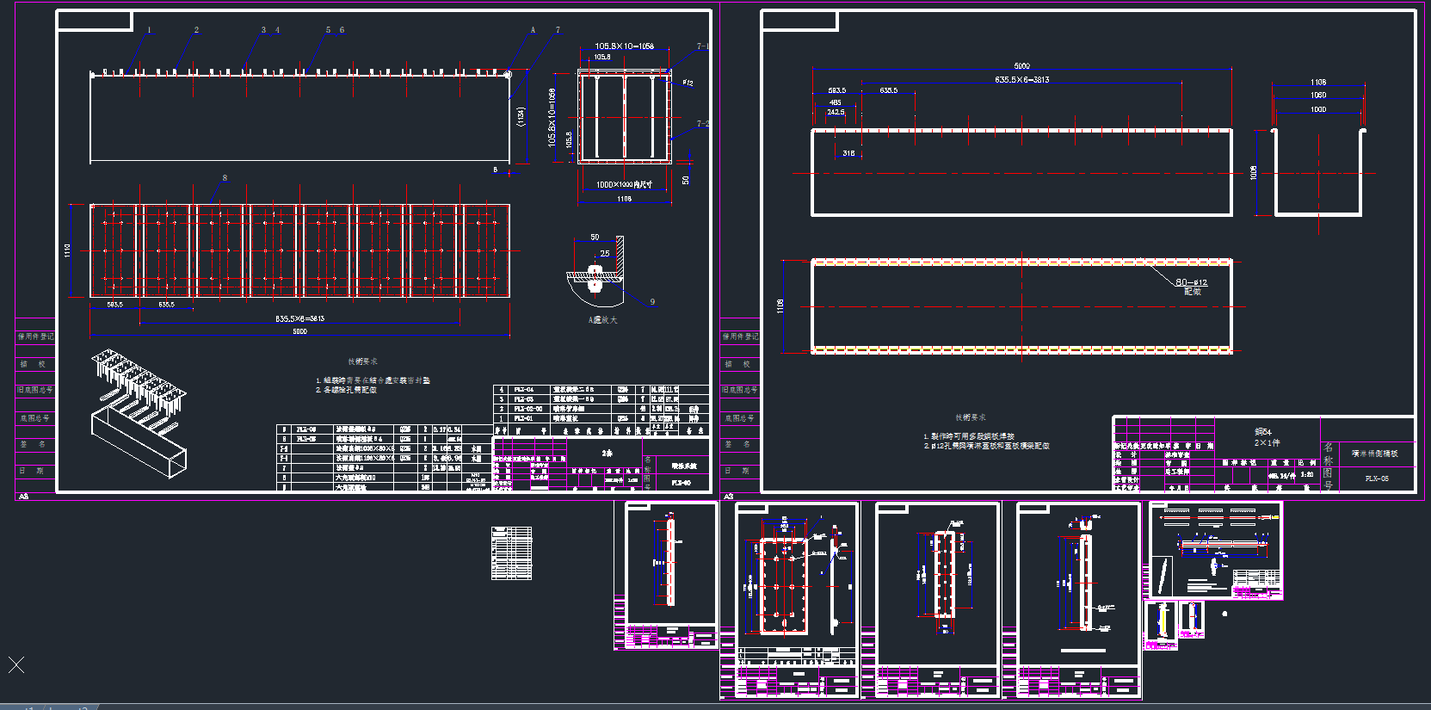
Task: Click technical requirements heading on left sheet
Action: [362, 361]
